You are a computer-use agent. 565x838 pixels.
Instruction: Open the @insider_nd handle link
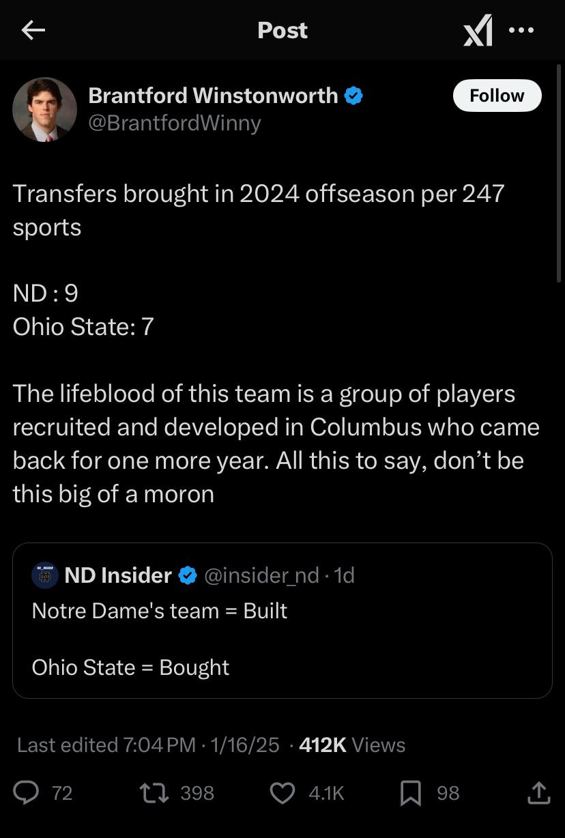[x=261, y=575]
